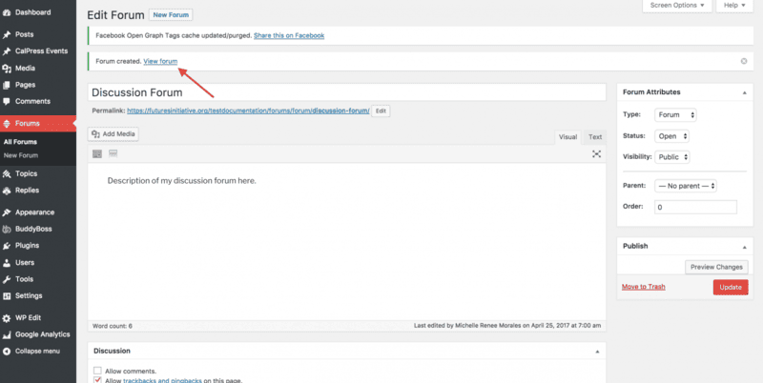The image size is (763, 383).
Task: Click the Comments bubble icon
Action: [7, 102]
